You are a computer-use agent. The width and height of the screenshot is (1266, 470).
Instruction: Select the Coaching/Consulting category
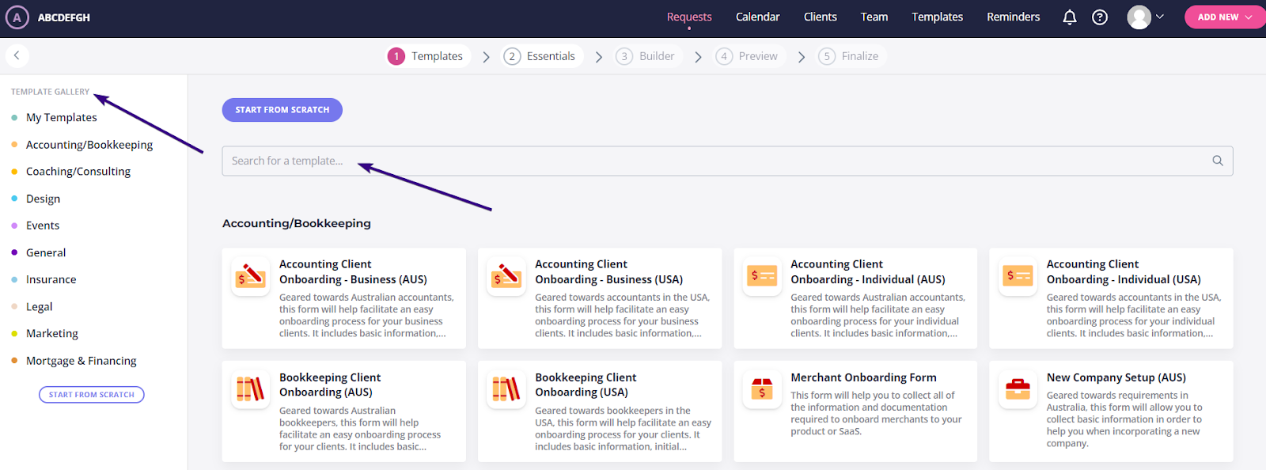click(78, 172)
